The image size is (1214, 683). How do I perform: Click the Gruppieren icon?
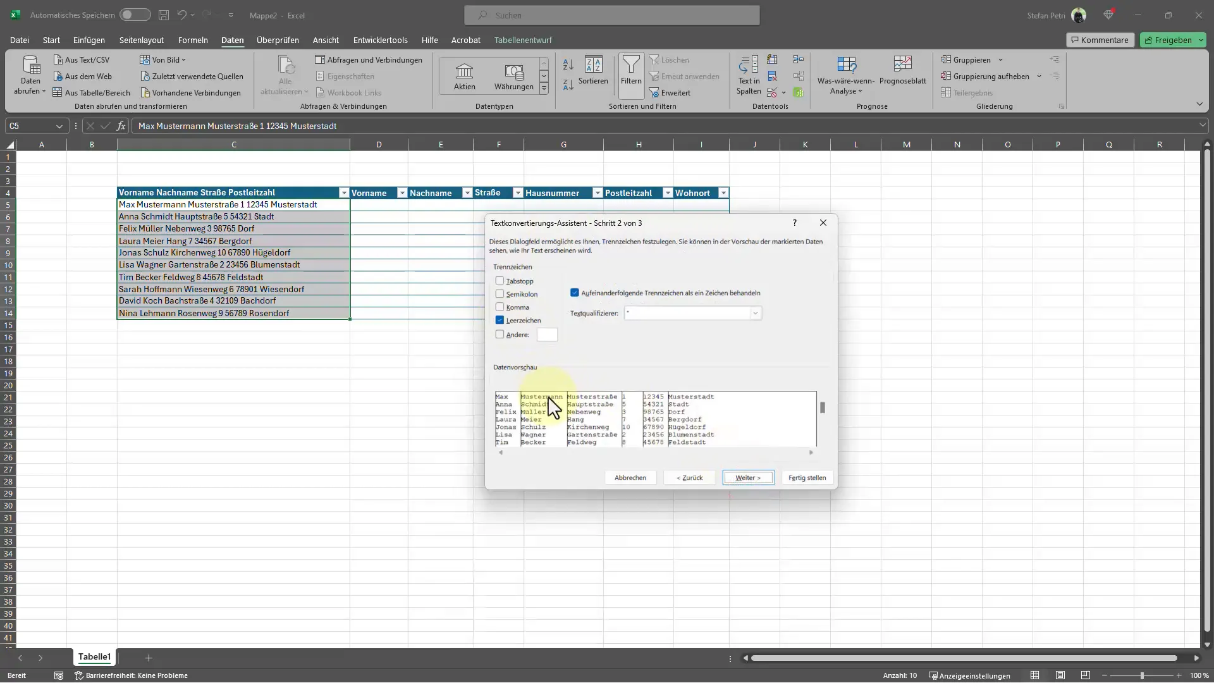click(x=946, y=60)
